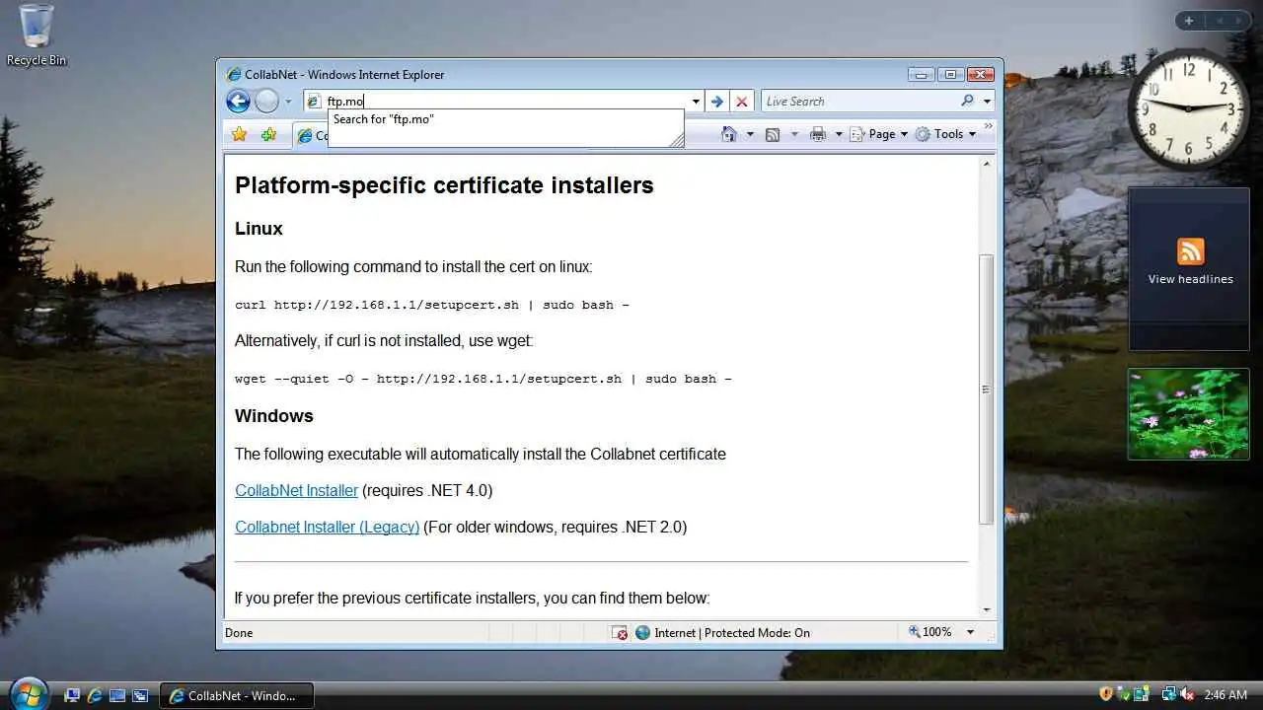Click the Home toolbar icon

pos(729,134)
